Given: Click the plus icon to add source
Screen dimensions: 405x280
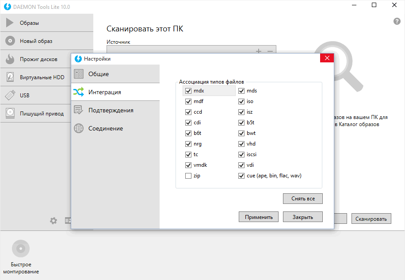Looking at the screenshot, I should click(x=259, y=51).
